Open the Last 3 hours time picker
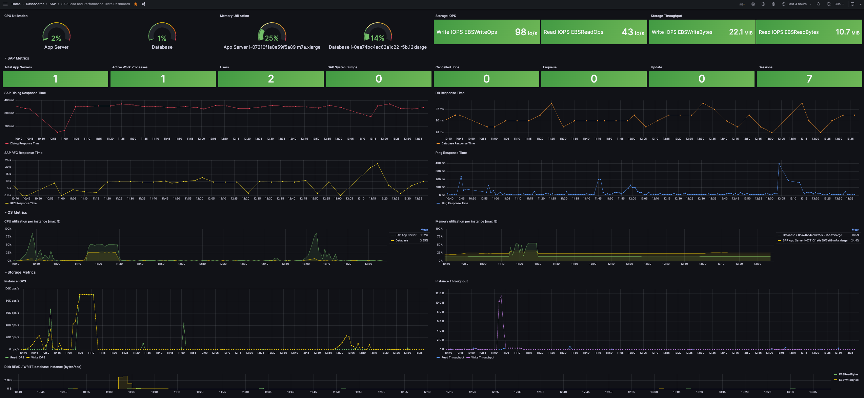 point(797,4)
